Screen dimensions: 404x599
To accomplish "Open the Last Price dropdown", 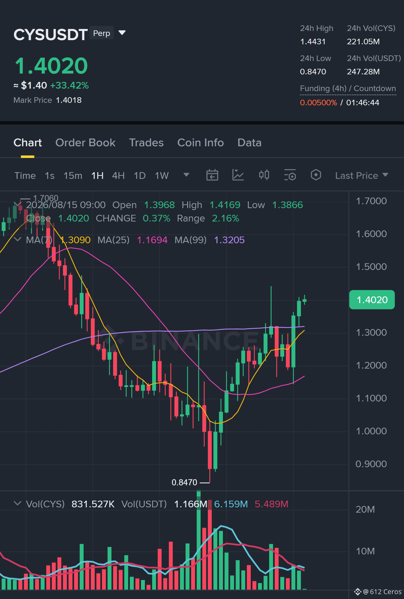I will click(361, 176).
